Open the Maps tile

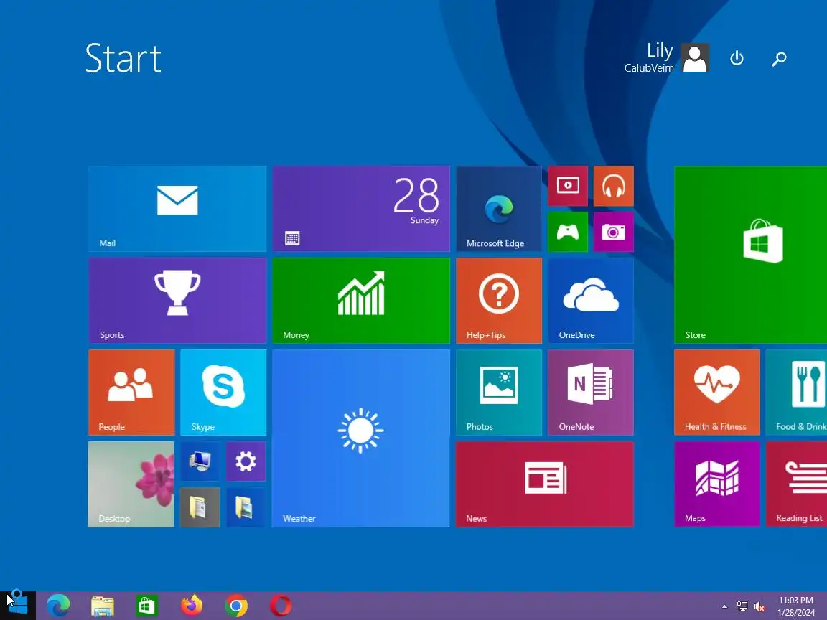coord(717,484)
